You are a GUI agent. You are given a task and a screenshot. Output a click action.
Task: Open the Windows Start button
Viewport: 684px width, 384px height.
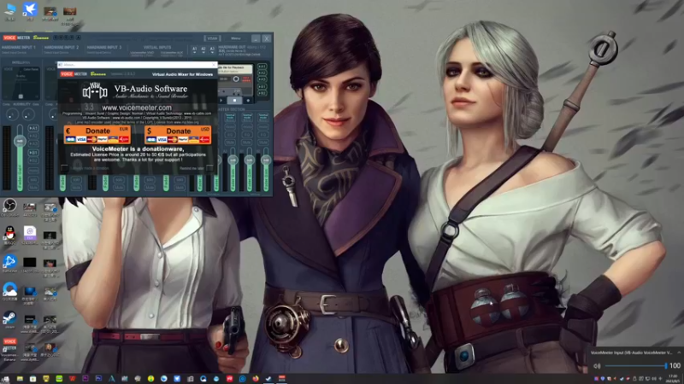pyautogui.click(x=6, y=379)
